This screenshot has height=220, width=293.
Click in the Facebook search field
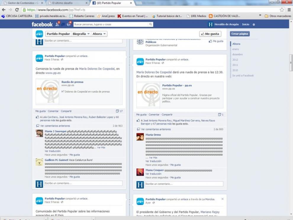(x=111, y=24)
